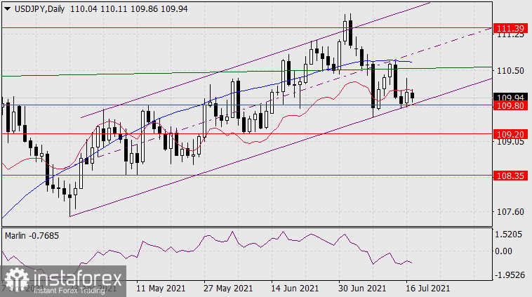
Task: Click the 1.5205 Marlin scale value
Action: click(509, 235)
